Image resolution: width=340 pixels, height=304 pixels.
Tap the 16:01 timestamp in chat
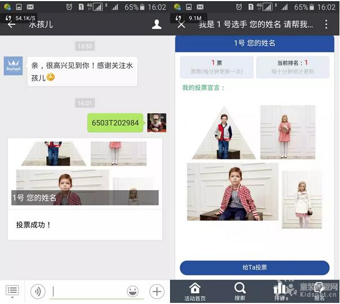click(x=85, y=103)
